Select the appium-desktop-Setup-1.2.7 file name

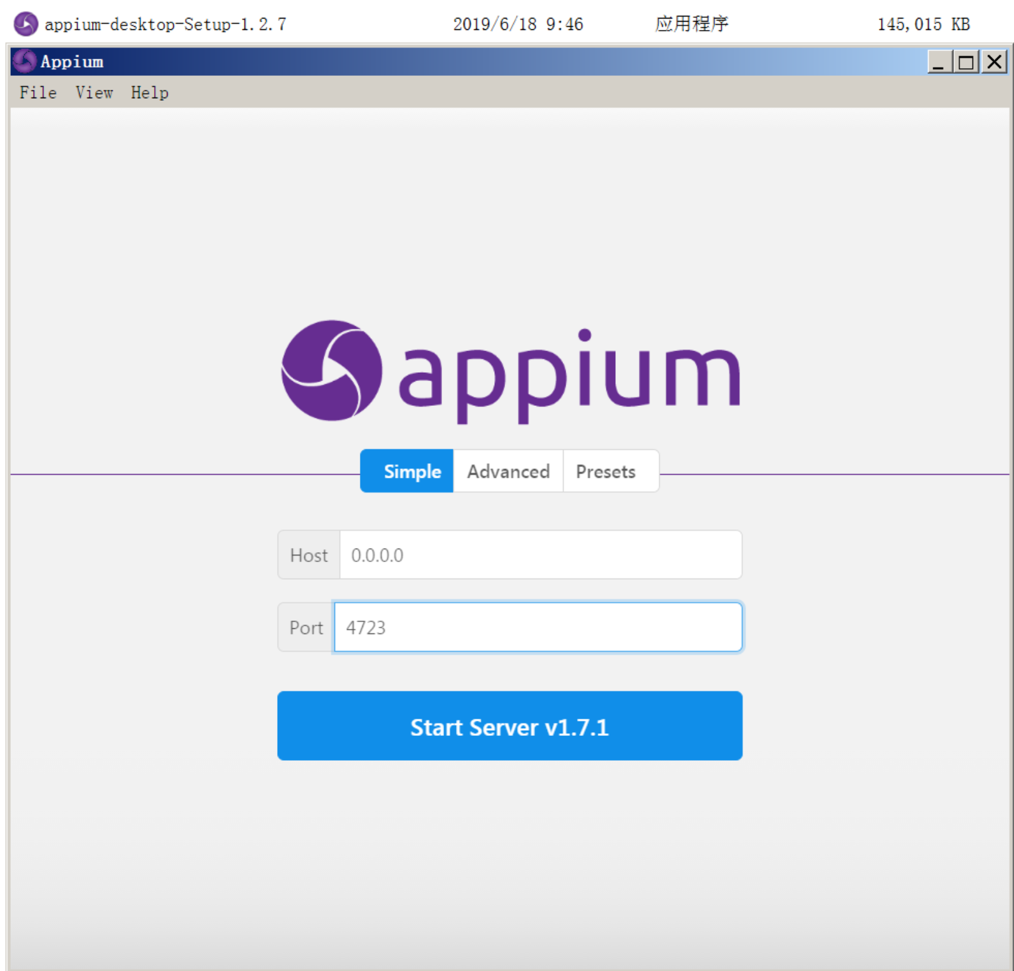point(165,24)
